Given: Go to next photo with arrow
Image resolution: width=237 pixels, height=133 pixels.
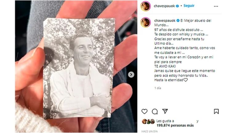Looking at the screenshot, I should 131,75.
